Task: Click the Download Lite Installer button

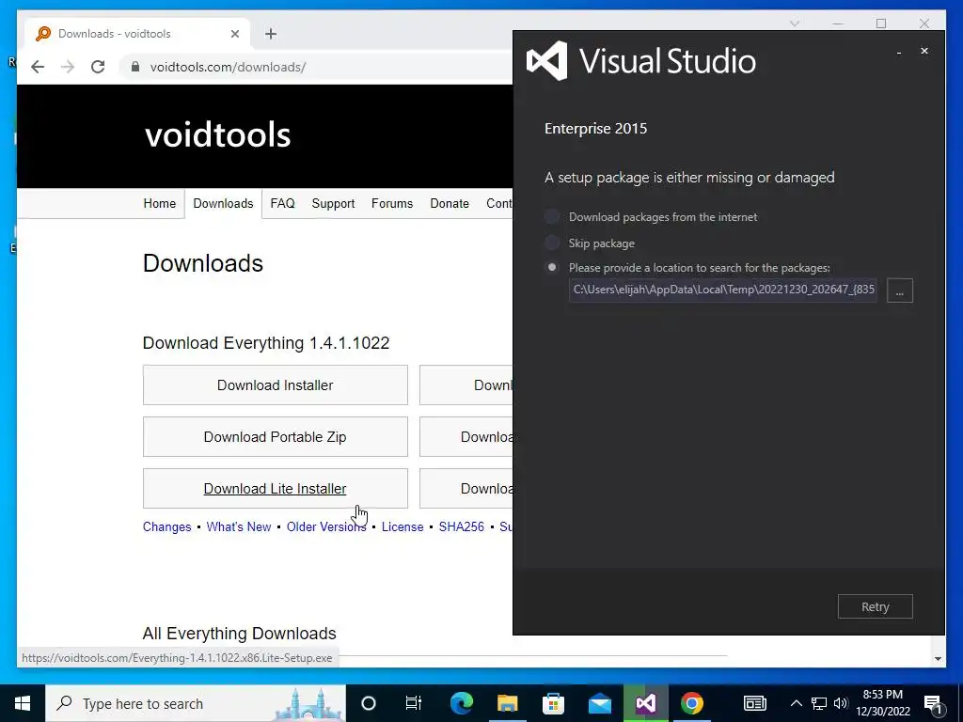Action: [276, 488]
